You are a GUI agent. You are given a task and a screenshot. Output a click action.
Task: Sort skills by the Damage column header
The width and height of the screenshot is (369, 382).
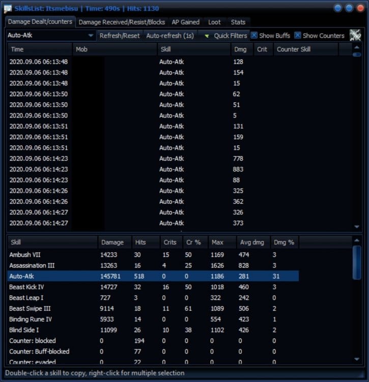[x=114, y=242]
